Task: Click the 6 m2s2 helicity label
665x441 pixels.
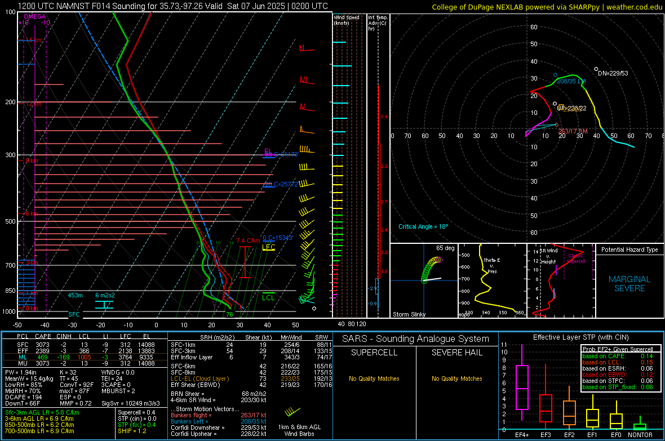Action: tap(105, 295)
